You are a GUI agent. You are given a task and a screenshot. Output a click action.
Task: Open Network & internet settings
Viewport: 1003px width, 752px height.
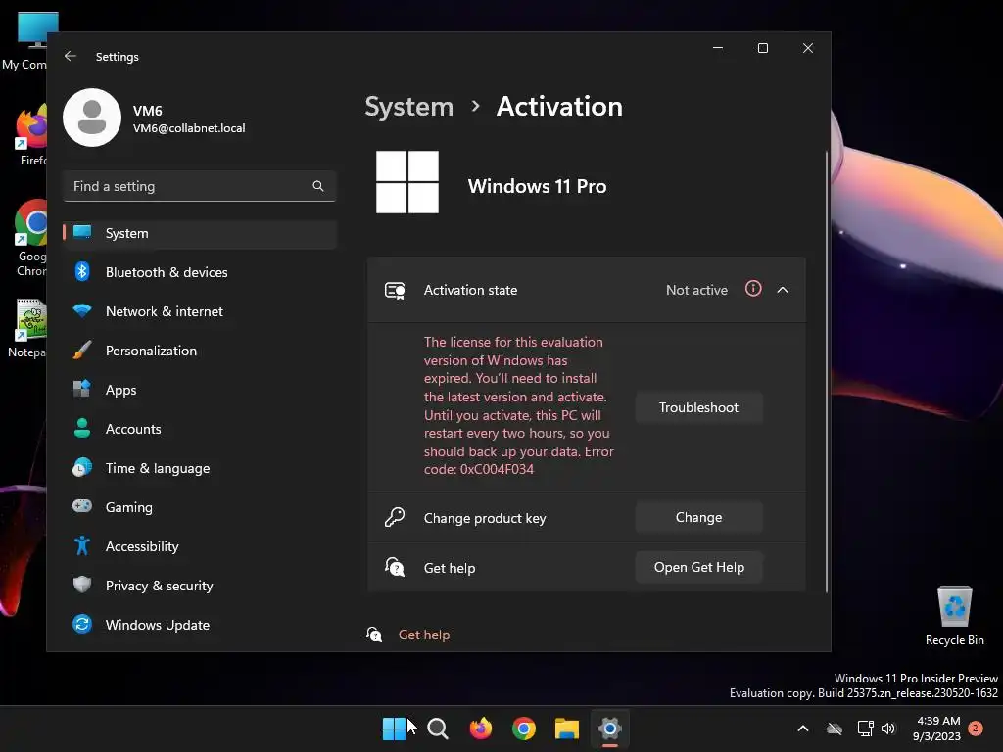tap(200, 311)
